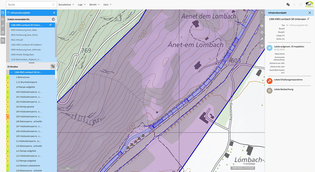
Task: Select tree item 114 Werkart unbestimmt
Action: click(x=32, y=166)
